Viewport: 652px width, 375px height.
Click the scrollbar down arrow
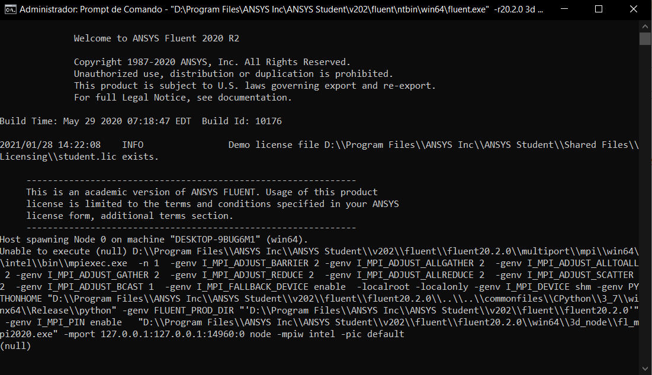[x=645, y=368]
